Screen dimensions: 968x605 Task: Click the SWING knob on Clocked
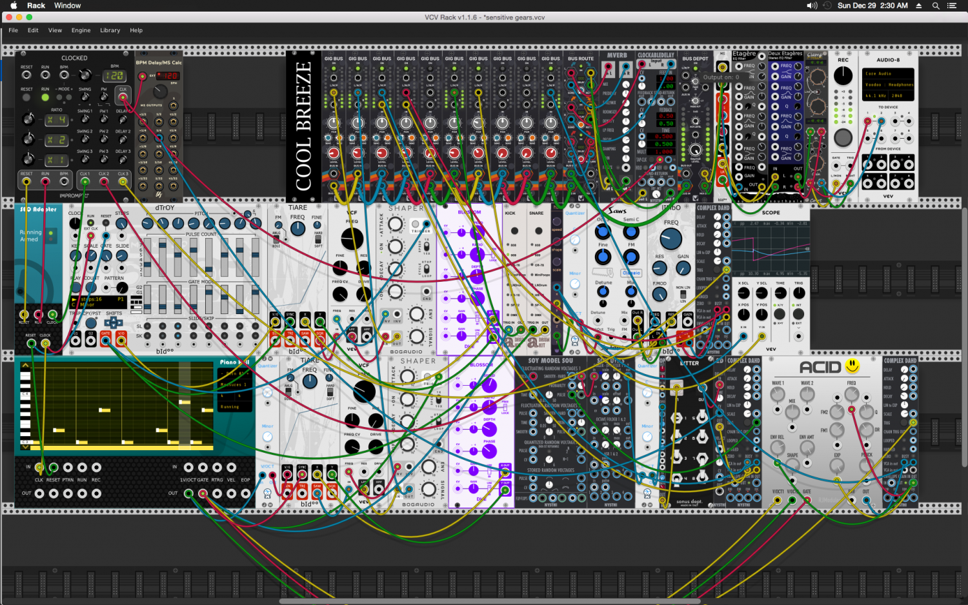click(85, 97)
